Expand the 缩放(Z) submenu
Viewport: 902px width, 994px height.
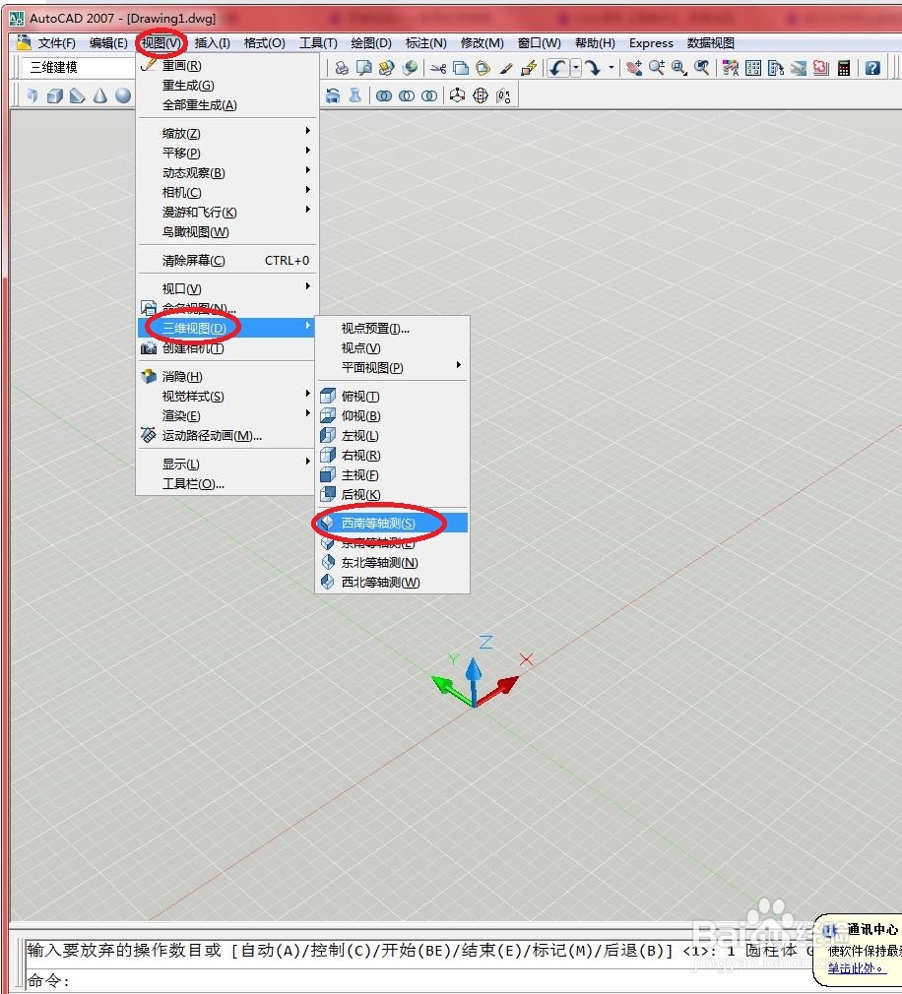click(x=226, y=133)
